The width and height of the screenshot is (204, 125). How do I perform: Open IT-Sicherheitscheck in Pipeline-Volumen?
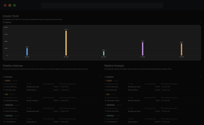click(x=10, y=122)
